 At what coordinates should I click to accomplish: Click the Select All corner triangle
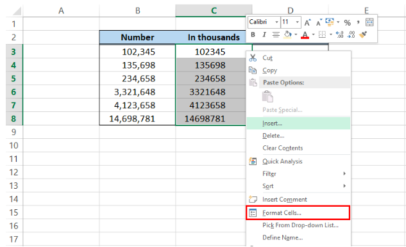pos(16,11)
